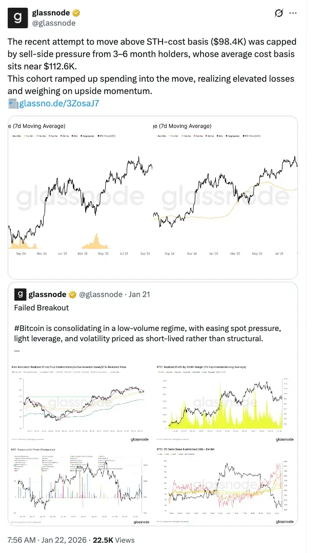Open the Realized Price chart thumbnail
Screen dimensions: 322x553
point(79,402)
